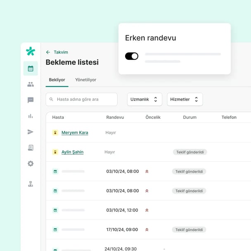Image resolution: width=251 pixels, height=251 pixels.
Task: Click hourglass icon beside Meryem Kara
Action: click(55, 133)
